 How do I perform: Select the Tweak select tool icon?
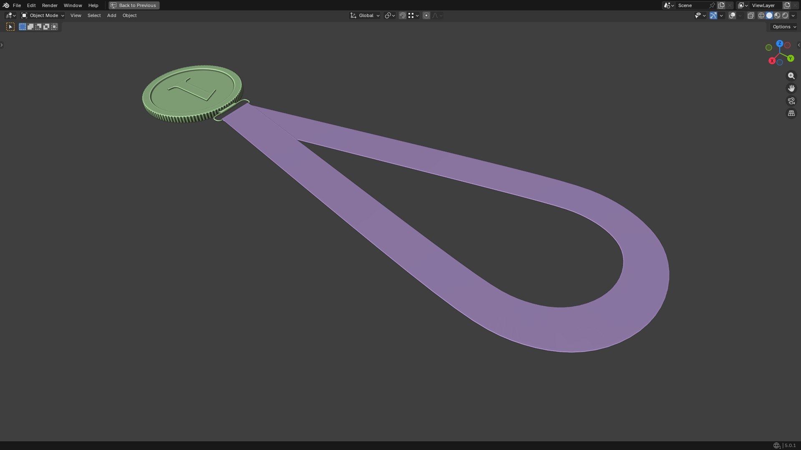tap(10, 27)
